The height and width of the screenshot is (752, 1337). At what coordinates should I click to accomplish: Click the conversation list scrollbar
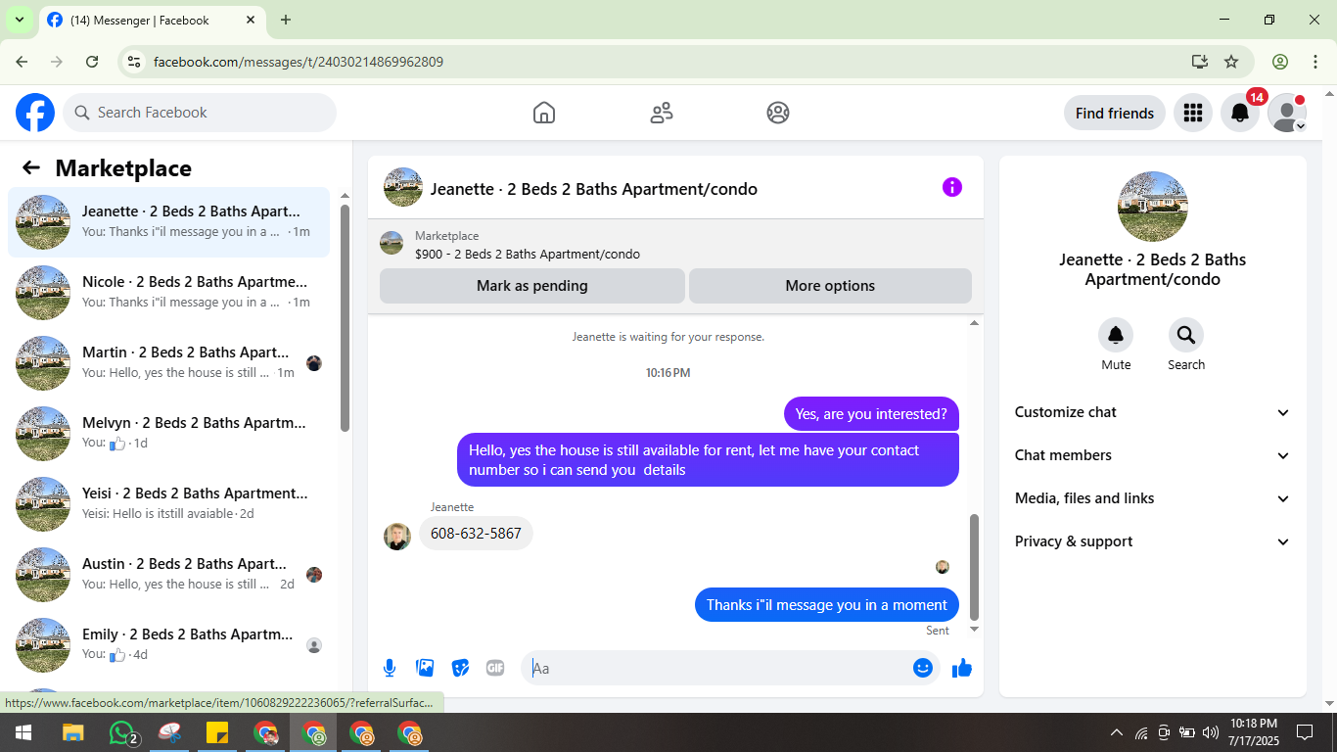(345, 317)
